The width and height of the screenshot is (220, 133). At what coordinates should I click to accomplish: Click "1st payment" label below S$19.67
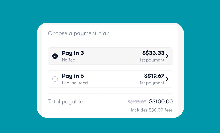[152, 83]
